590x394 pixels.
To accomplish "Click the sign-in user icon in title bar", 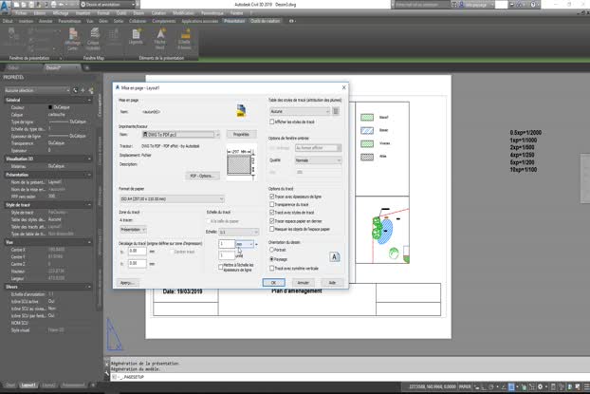I will (462, 5).
